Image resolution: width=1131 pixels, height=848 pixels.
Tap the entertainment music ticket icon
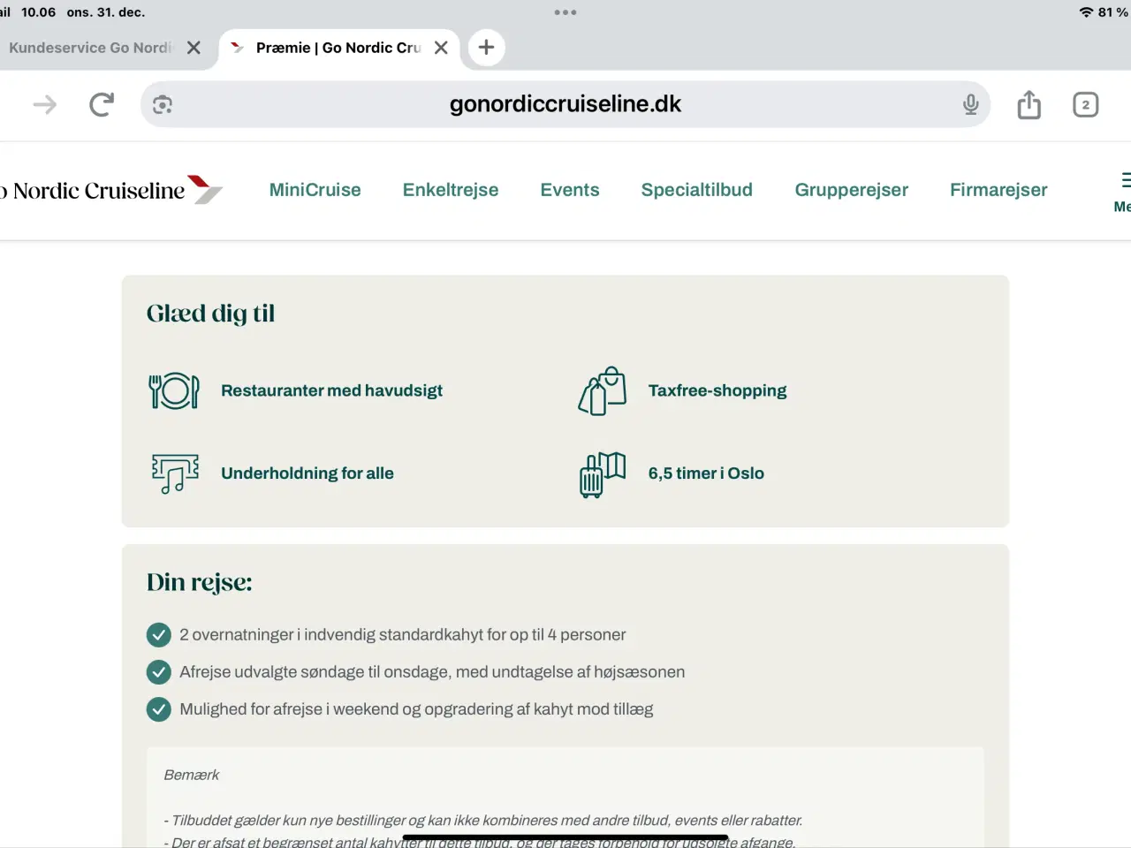[174, 473]
